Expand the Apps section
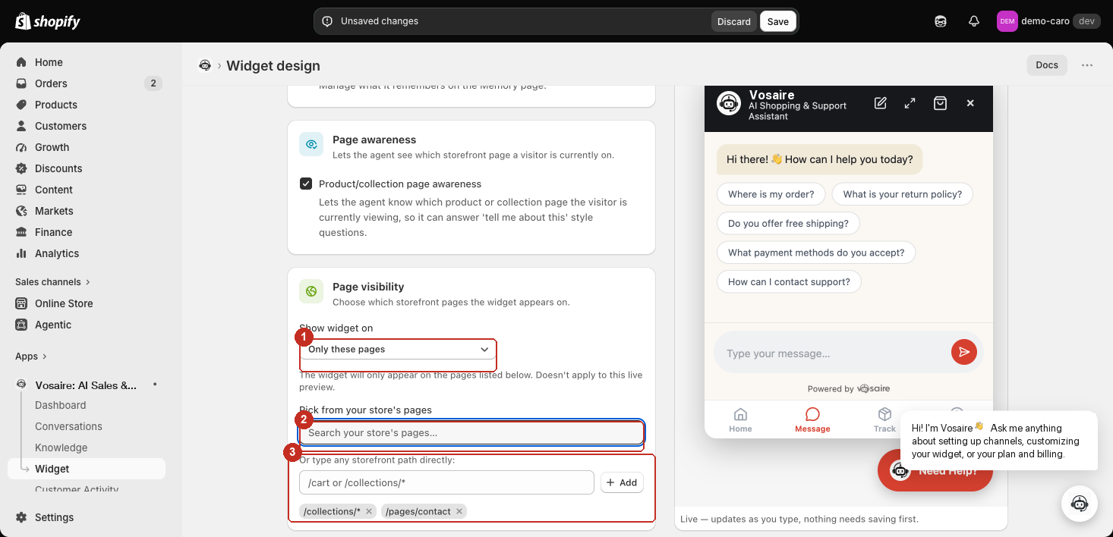This screenshot has height=537, width=1113. tap(31, 356)
